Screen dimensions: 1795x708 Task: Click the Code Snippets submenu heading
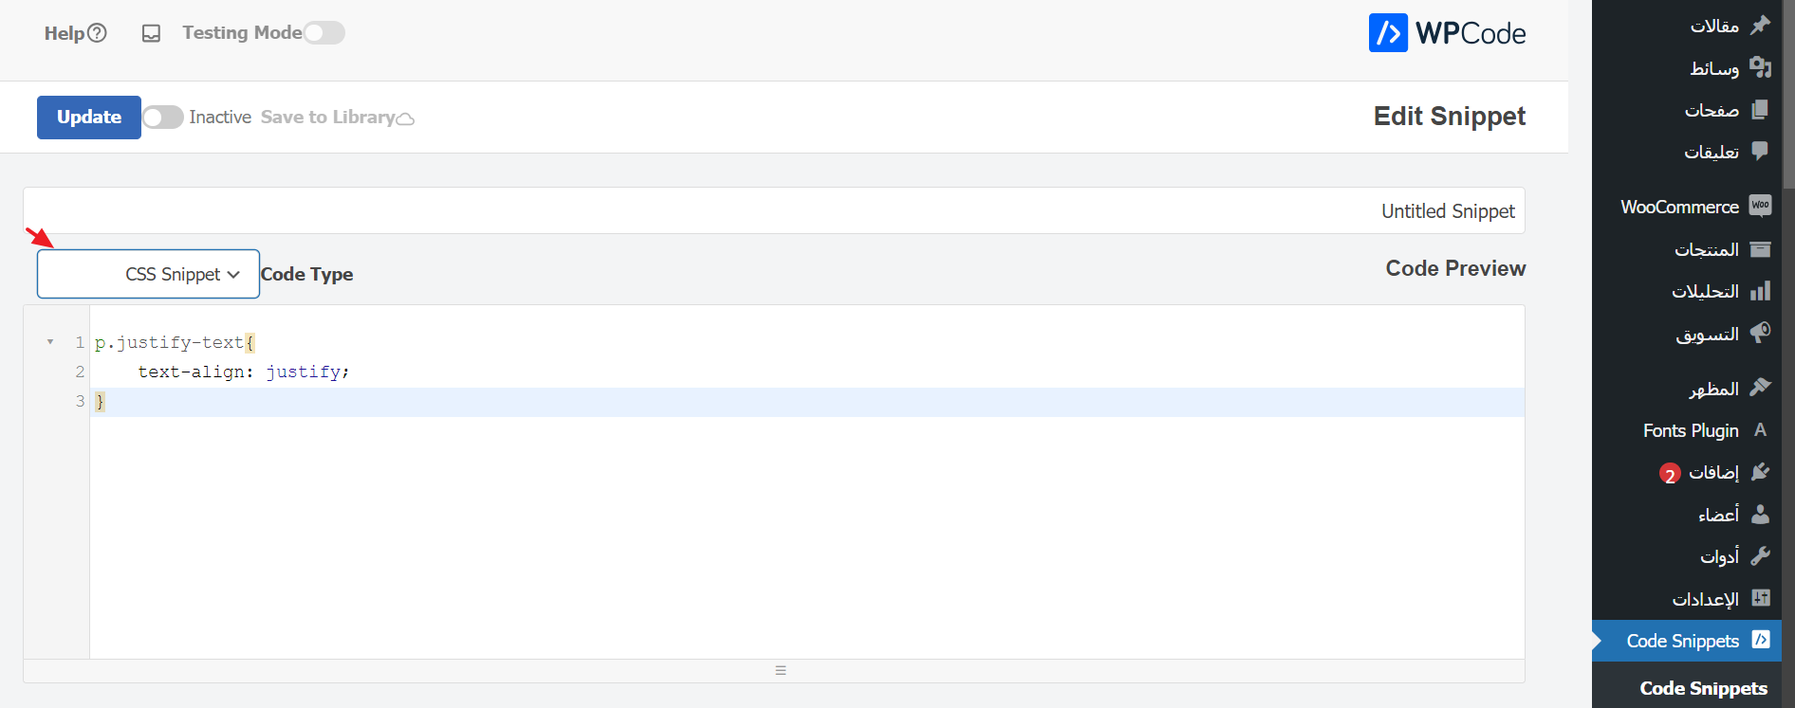[x=1703, y=688]
